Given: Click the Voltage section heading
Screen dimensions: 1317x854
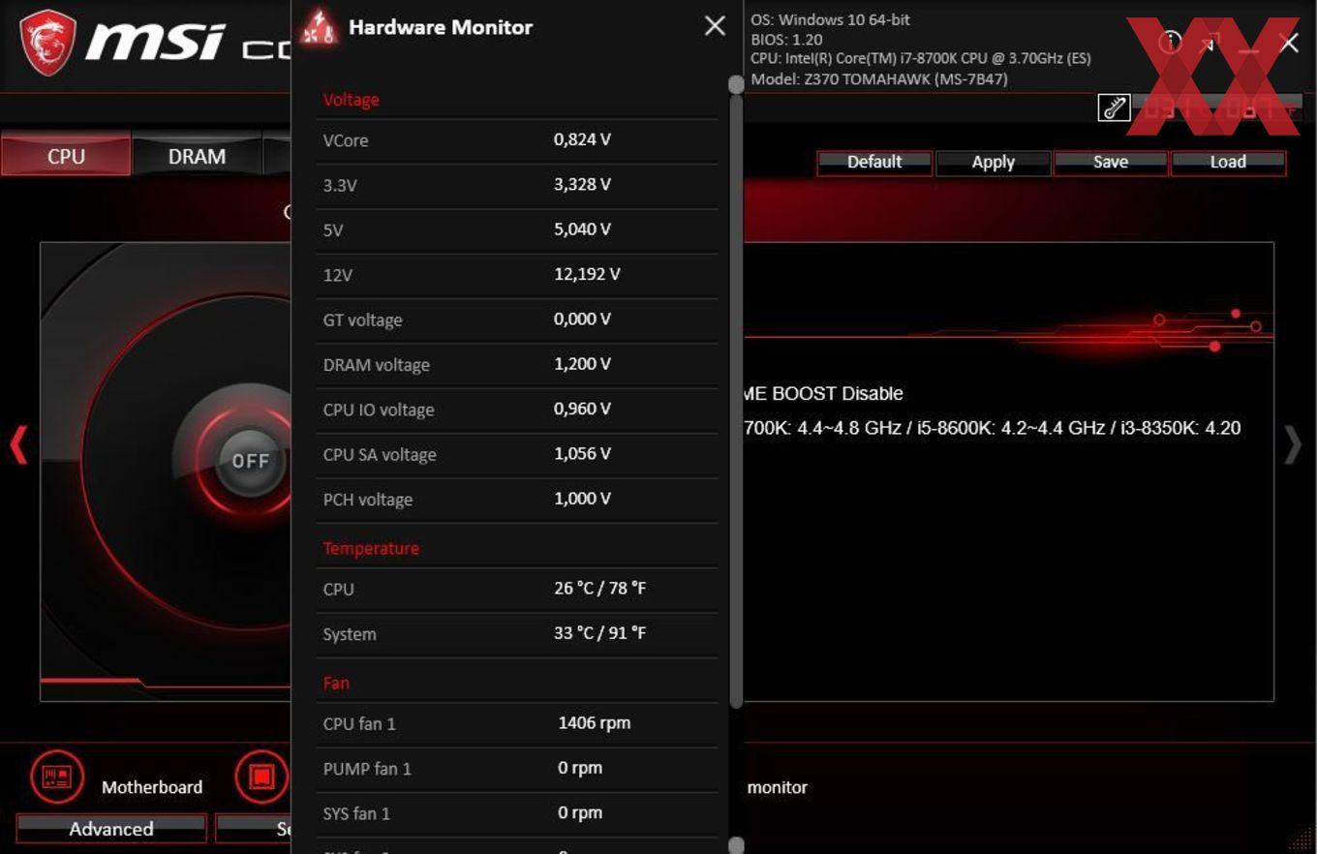Looking at the screenshot, I should (351, 100).
